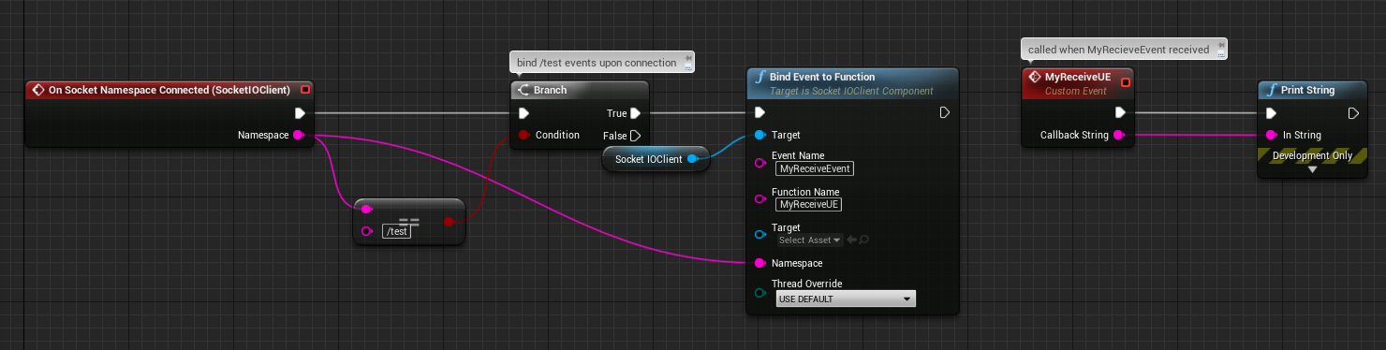
Task: Click the red Condition pin on Branch
Action: click(523, 135)
